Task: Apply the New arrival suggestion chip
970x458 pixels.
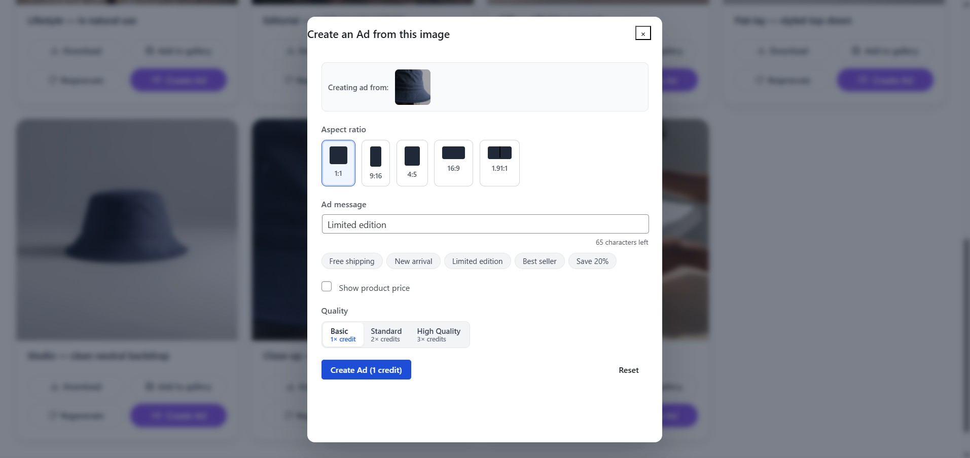Action: click(414, 261)
